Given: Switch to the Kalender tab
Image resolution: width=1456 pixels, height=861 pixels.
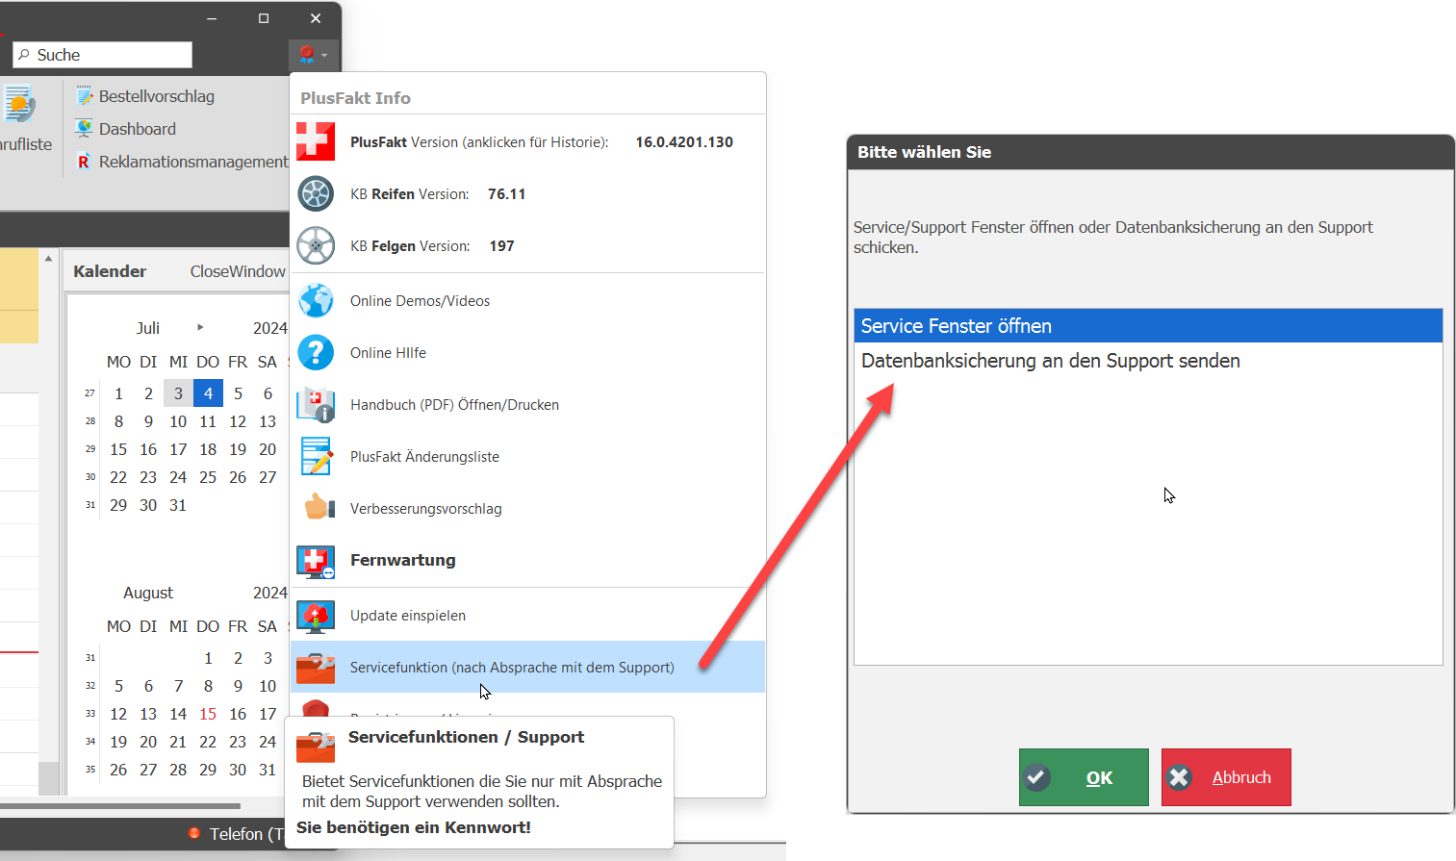Looking at the screenshot, I should click(x=110, y=271).
